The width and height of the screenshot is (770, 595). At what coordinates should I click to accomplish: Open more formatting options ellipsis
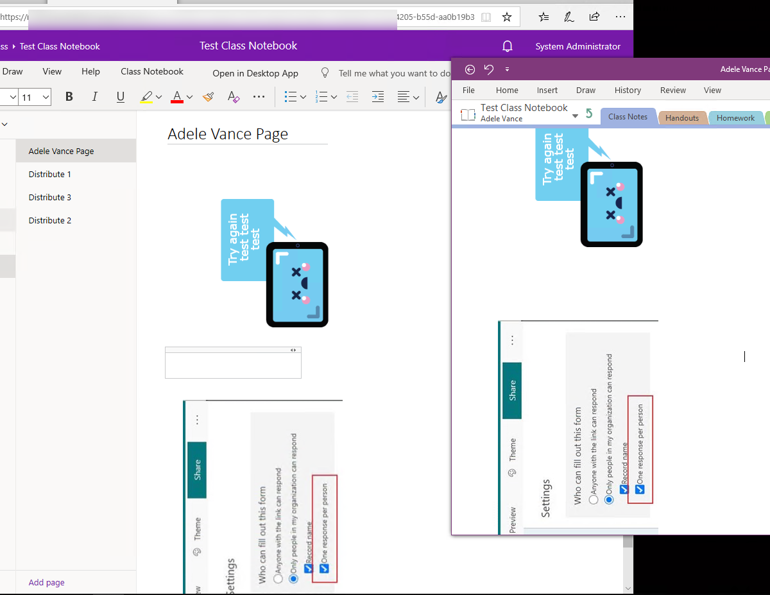tap(259, 97)
